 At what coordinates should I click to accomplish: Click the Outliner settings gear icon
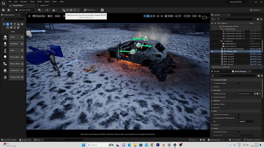click(261, 19)
